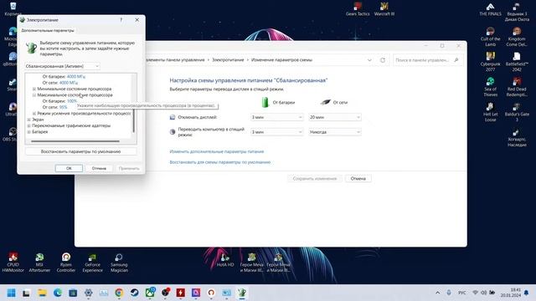
Task: Click the max state plugged-in 95% value
Action: point(64,107)
